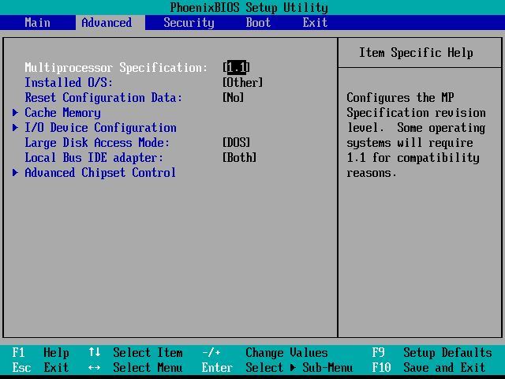The height and width of the screenshot is (379, 505).
Task: Open Advanced Chipset Control sub-menu
Action: click(100, 173)
